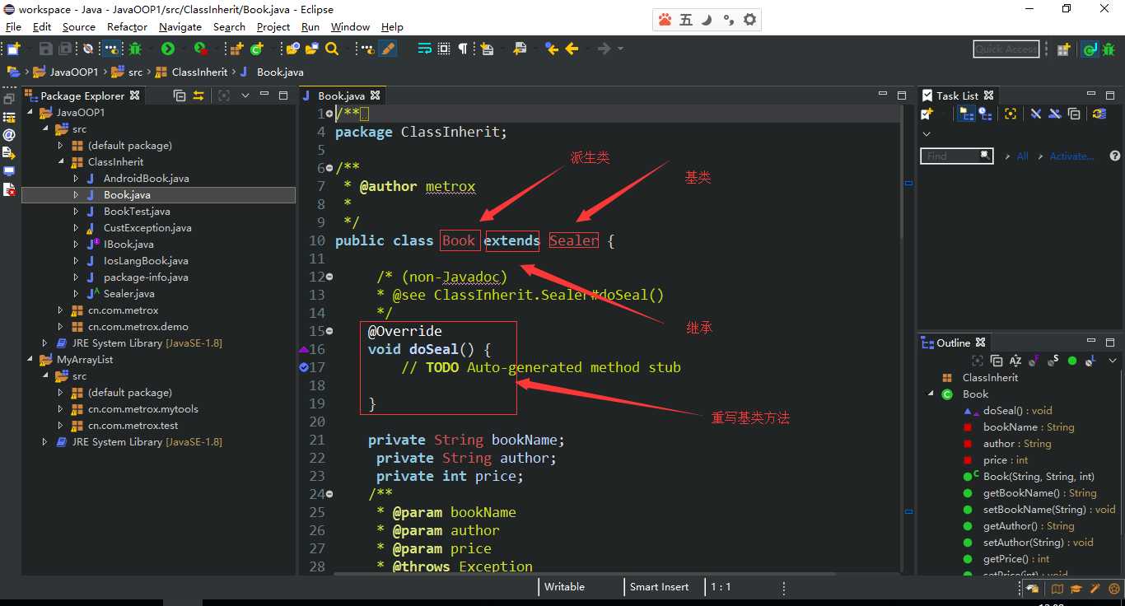
Task: Switch to the Debug perspective icon
Action: point(1107,49)
